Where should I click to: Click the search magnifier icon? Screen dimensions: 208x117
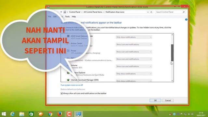[x=184, y=12]
